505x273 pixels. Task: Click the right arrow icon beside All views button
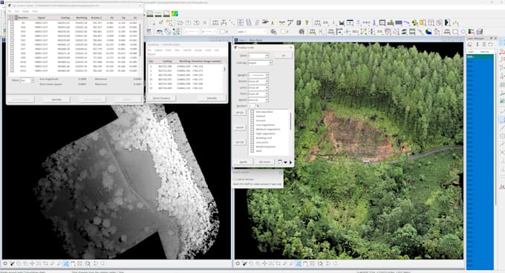click(290, 162)
